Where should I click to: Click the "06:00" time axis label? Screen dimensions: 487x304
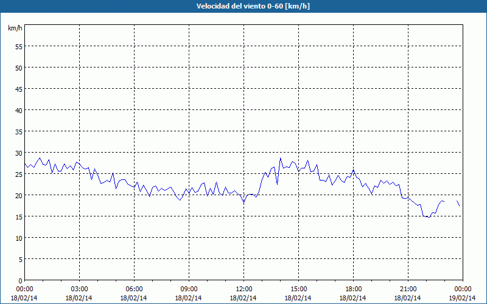pos(134,289)
